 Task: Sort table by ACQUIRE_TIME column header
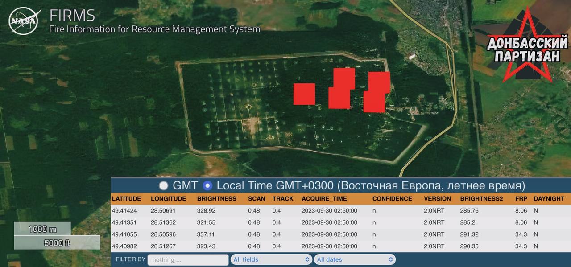(x=324, y=199)
